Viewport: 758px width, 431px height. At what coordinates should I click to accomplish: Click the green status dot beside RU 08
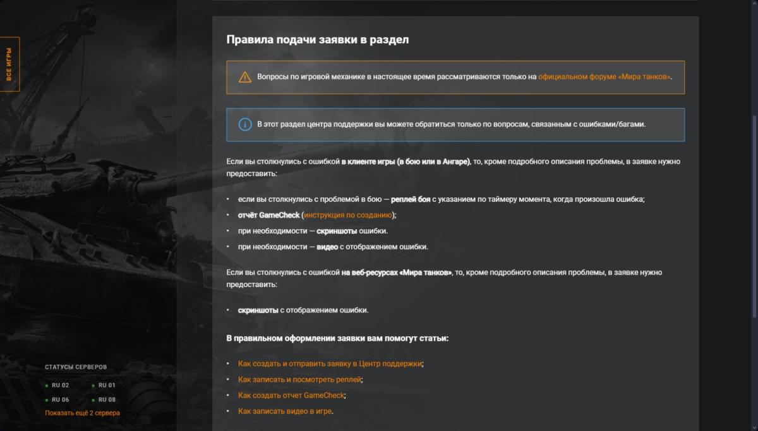pyautogui.click(x=93, y=400)
